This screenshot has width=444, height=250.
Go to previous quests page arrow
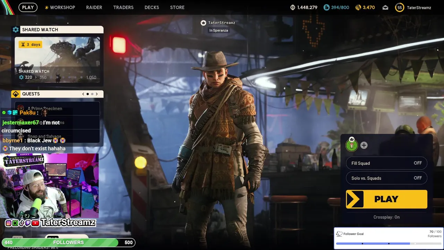(x=83, y=94)
